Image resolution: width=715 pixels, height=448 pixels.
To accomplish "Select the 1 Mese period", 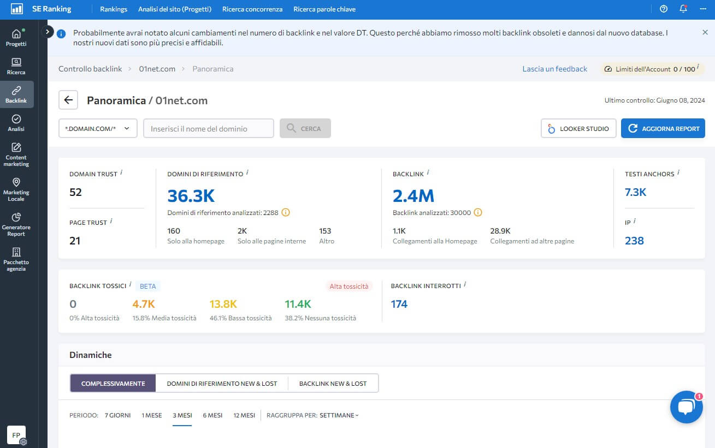I will [x=152, y=415].
